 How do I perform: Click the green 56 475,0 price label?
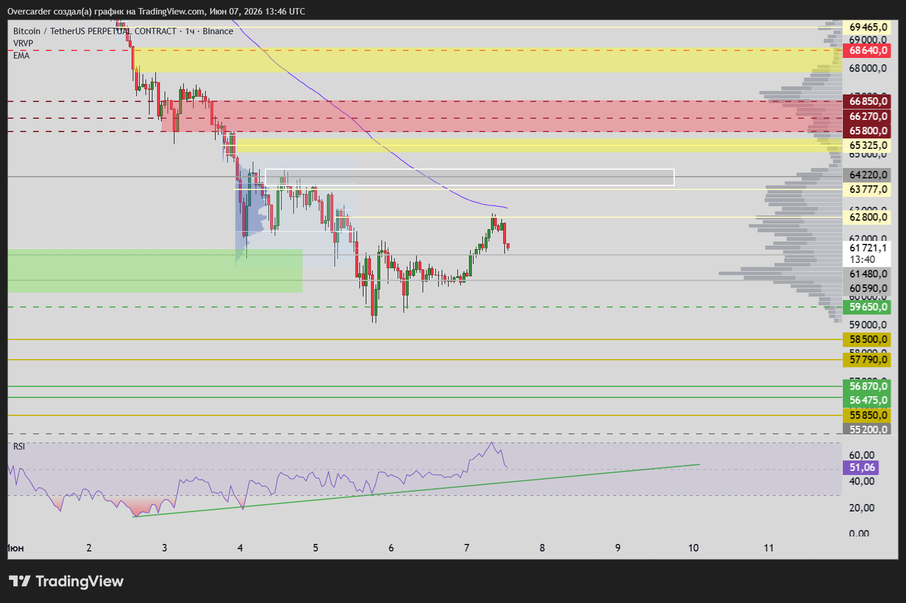867,400
